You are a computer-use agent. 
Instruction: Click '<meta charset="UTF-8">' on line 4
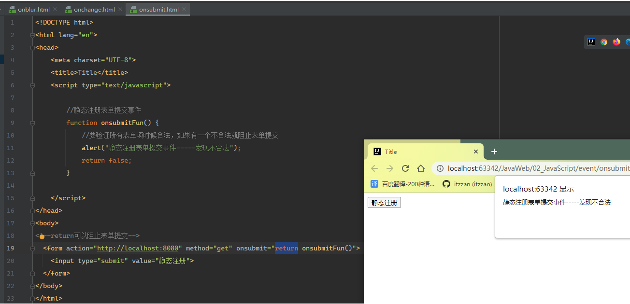(93, 60)
